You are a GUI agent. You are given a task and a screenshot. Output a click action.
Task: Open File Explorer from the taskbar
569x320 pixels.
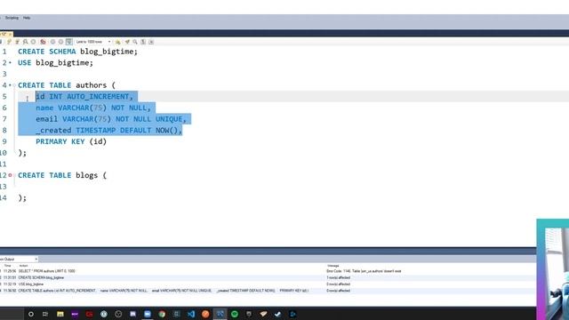pyautogui.click(x=60, y=314)
